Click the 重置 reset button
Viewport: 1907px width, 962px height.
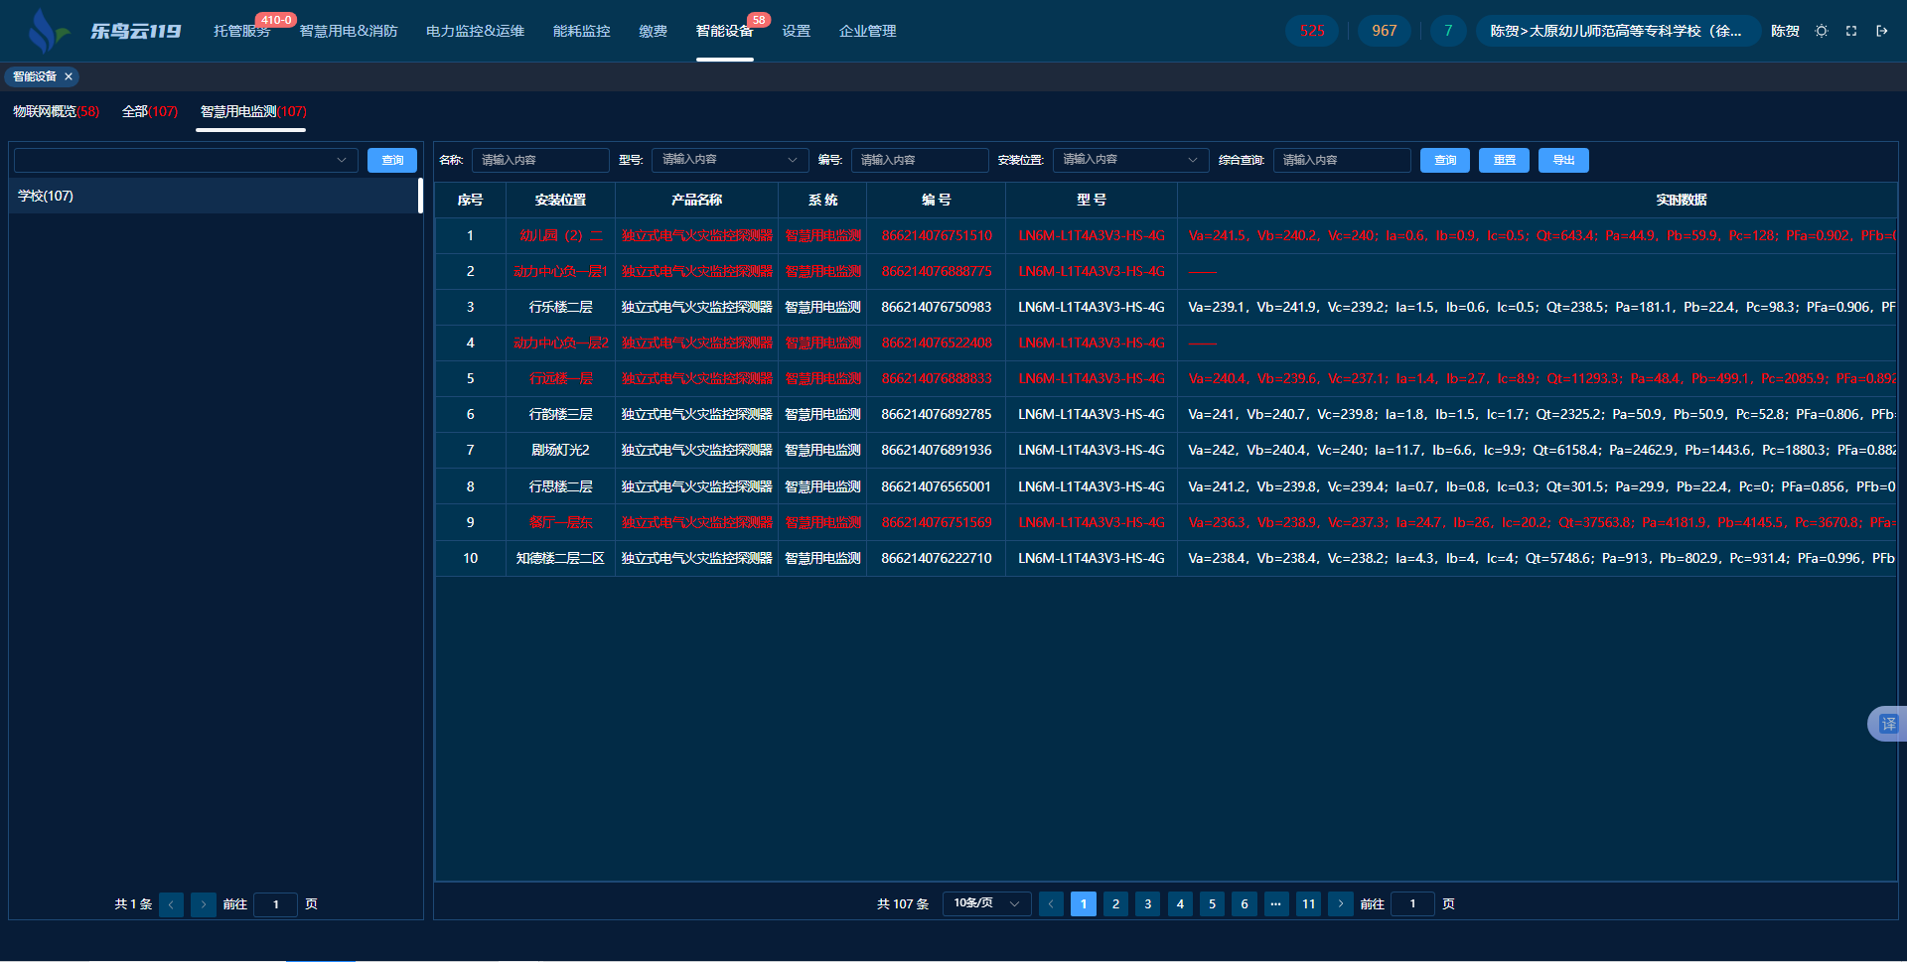(x=1504, y=160)
